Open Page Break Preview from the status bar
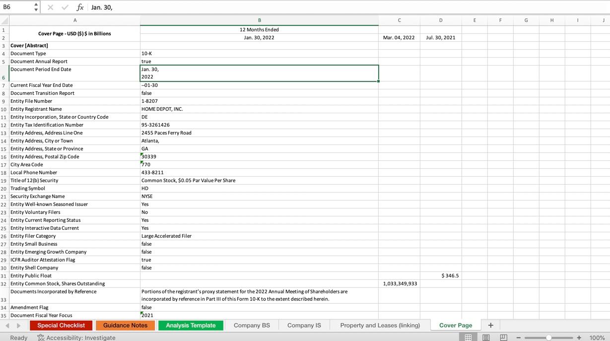610x341 pixels. [x=503, y=337]
